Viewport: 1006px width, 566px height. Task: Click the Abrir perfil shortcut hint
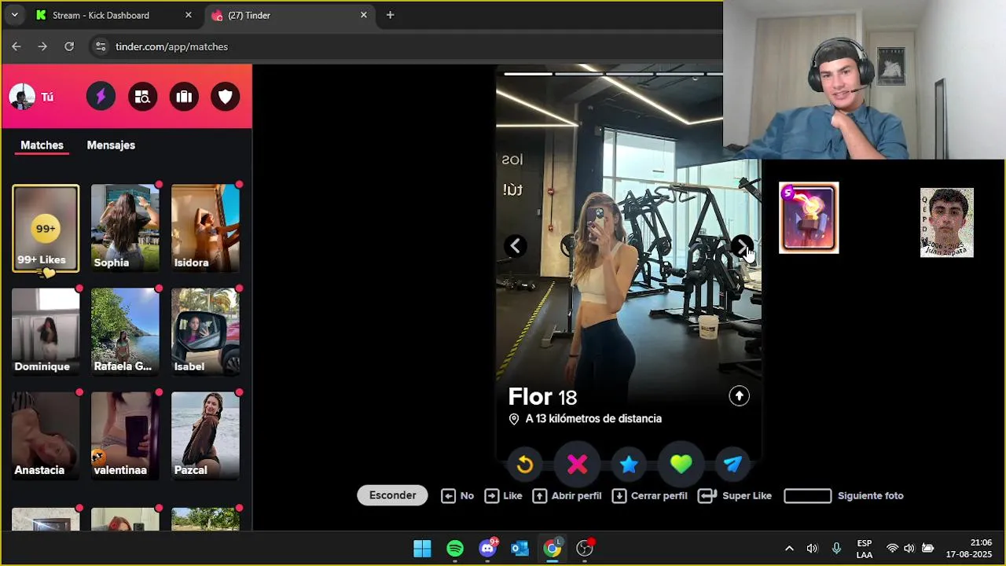[567, 496]
